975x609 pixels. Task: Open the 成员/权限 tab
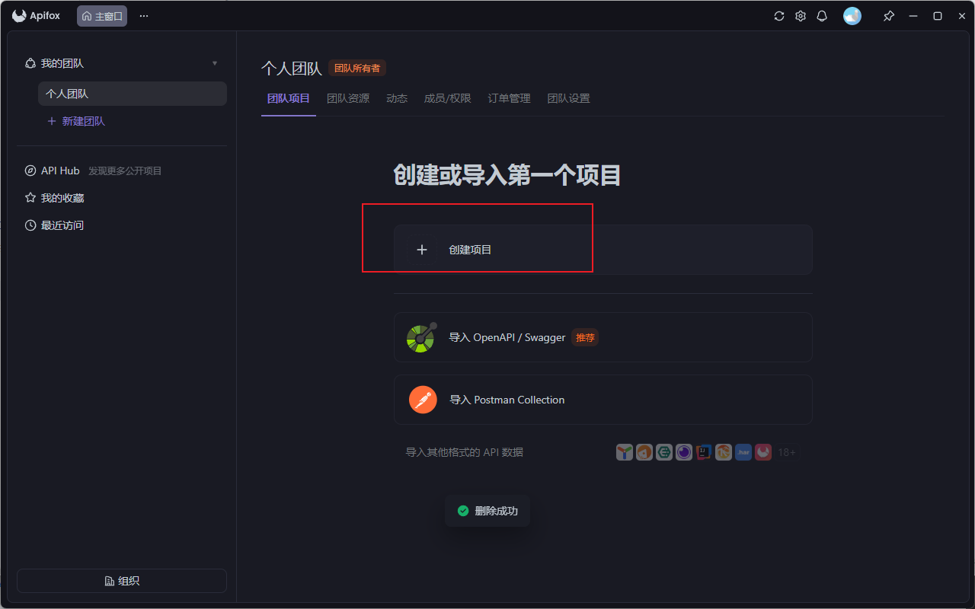[448, 99]
